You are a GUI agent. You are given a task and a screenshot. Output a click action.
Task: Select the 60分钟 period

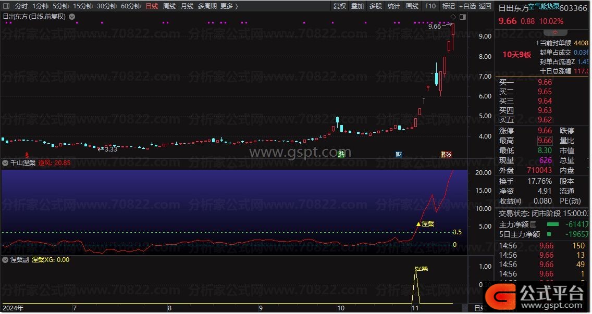131,6
